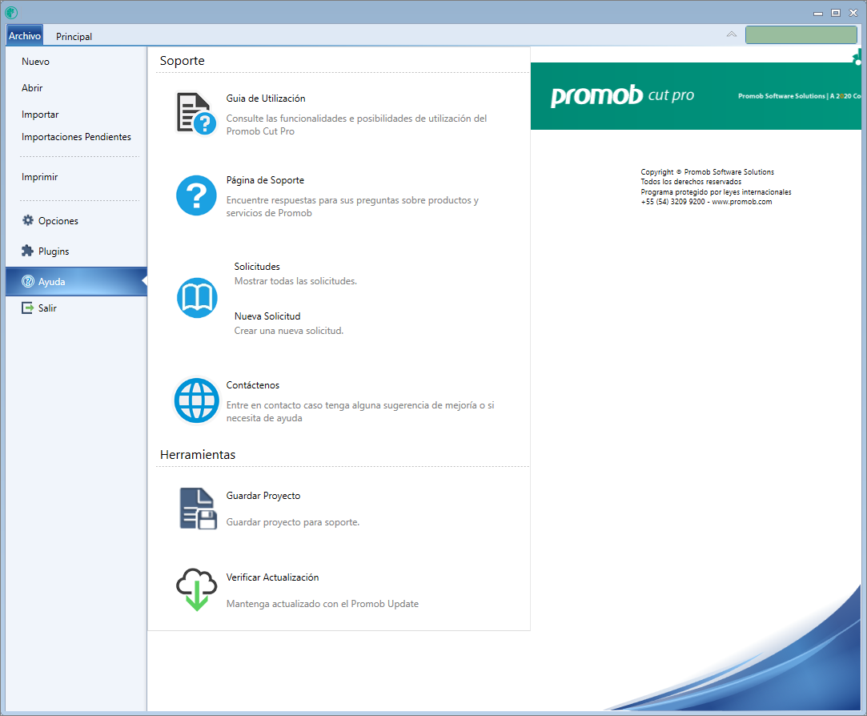Open the Guia de Utilización link
Screen dimensions: 867x716
tap(266, 99)
